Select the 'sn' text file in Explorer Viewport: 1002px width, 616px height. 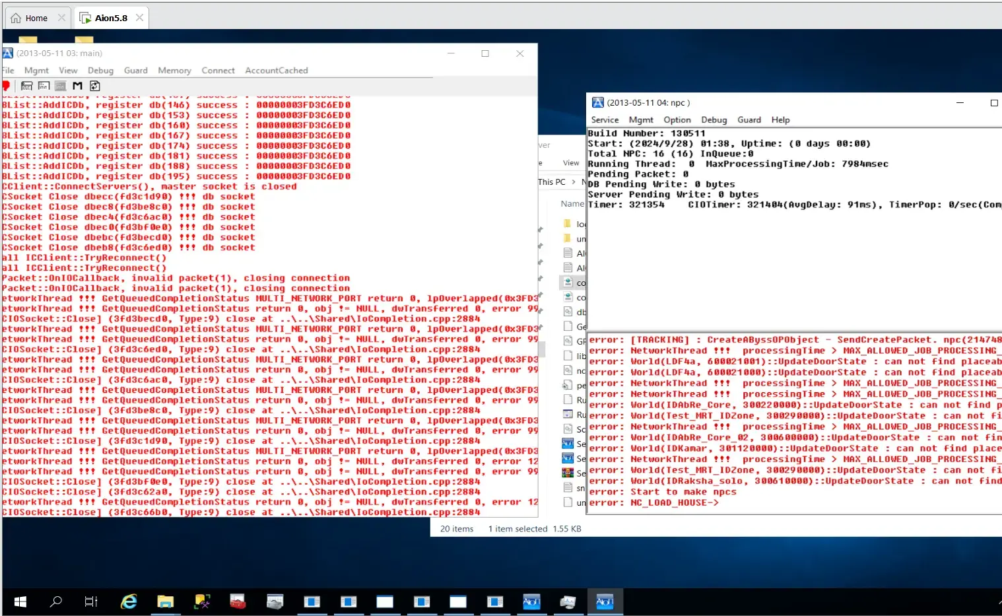tap(573, 488)
